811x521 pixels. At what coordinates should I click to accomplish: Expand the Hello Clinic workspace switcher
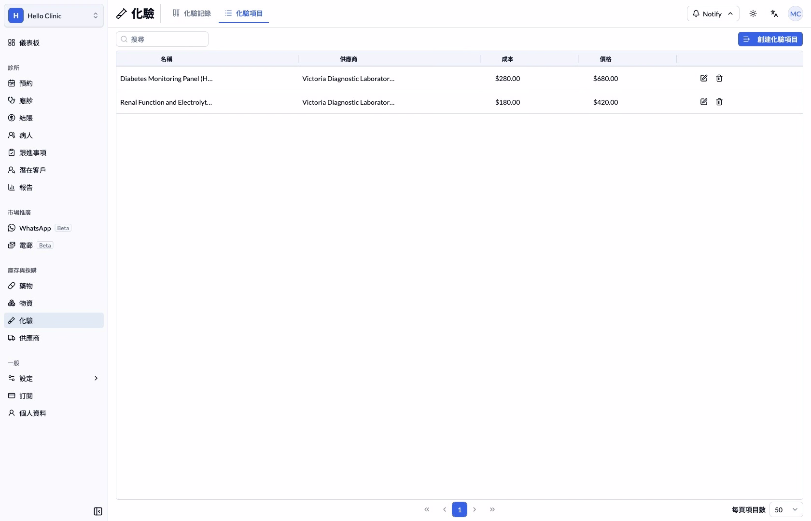pos(54,15)
